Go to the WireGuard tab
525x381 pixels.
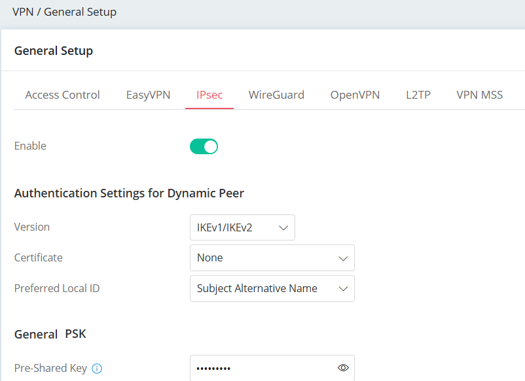click(x=276, y=95)
